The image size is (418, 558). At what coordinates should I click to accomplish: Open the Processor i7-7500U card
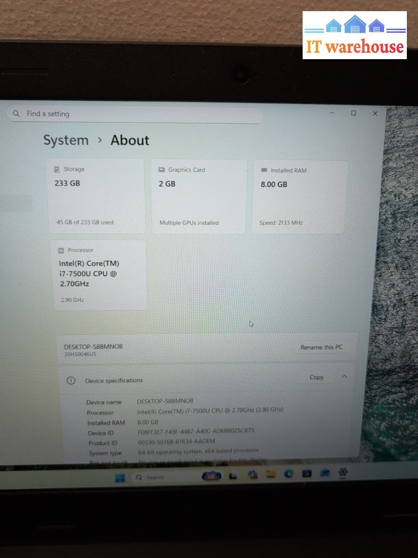coord(100,275)
